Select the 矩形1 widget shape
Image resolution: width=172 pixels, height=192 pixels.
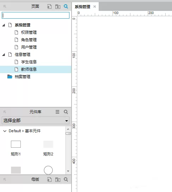click(16, 144)
